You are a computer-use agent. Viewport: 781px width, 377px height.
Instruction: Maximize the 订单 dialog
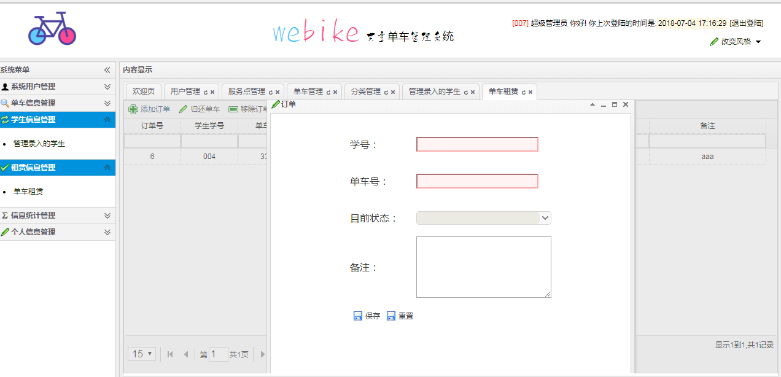pyautogui.click(x=615, y=105)
